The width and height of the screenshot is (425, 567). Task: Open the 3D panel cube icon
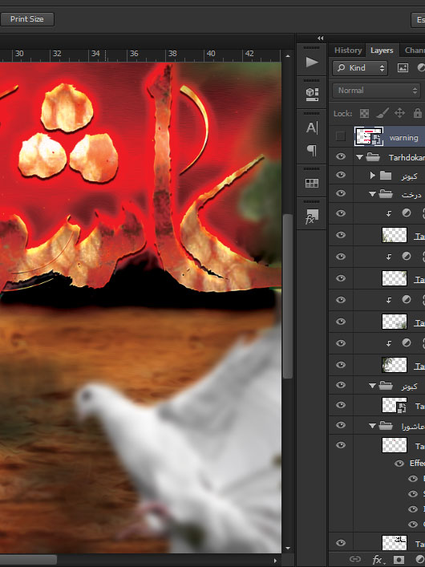click(312, 94)
